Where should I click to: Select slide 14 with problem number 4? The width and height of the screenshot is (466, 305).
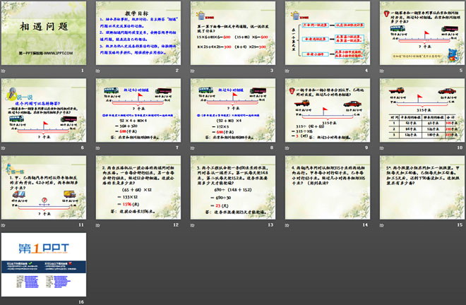pos(327,185)
